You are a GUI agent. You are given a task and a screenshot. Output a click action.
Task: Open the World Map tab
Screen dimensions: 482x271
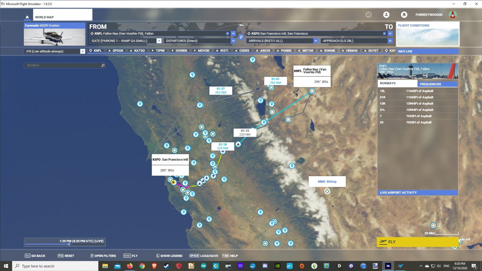[x=63, y=15]
